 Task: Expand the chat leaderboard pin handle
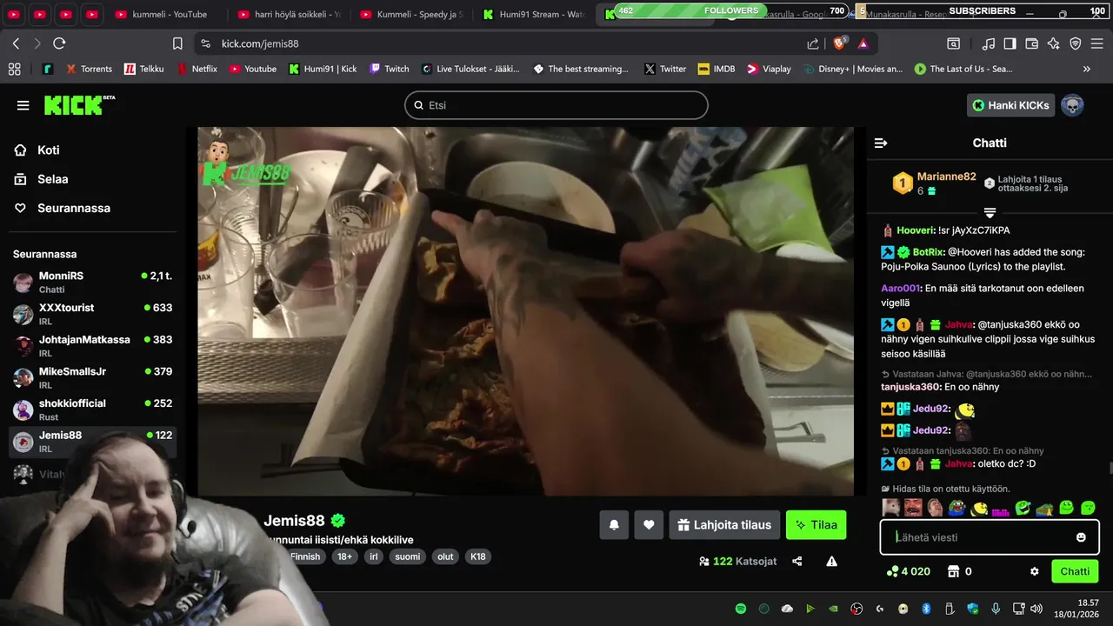(x=990, y=212)
